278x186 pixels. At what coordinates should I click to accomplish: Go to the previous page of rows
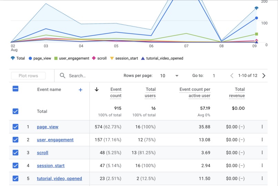point(232,76)
